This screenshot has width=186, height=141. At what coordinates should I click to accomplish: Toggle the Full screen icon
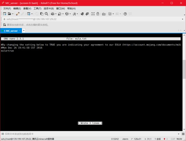point(93,14)
